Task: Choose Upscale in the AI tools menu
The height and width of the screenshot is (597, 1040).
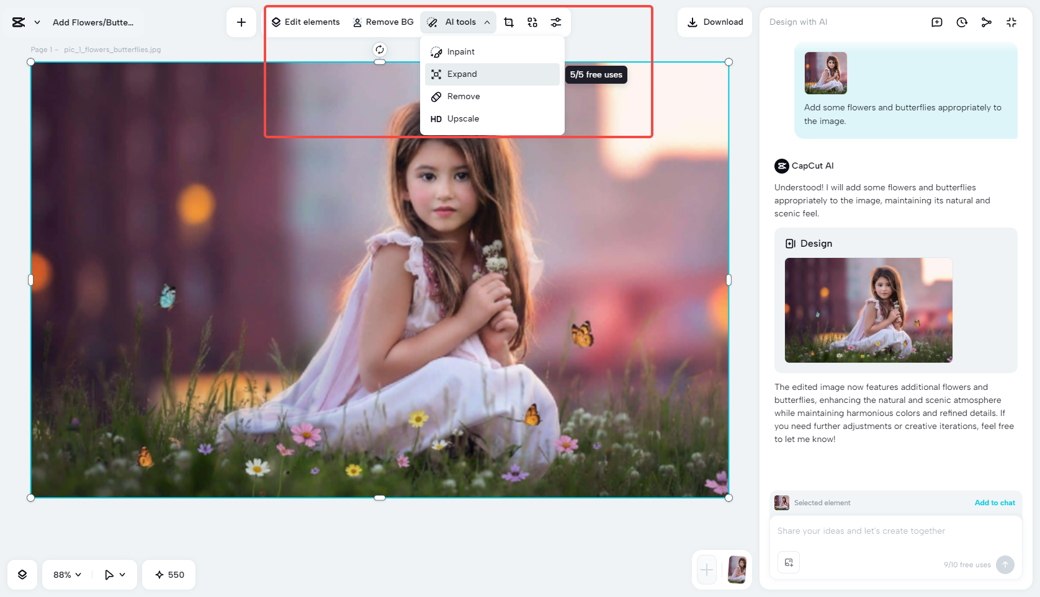Action: (462, 118)
